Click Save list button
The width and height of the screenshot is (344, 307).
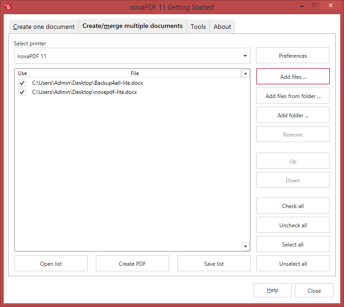pyautogui.click(x=214, y=263)
